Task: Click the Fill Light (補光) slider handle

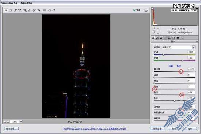Action: point(154,83)
